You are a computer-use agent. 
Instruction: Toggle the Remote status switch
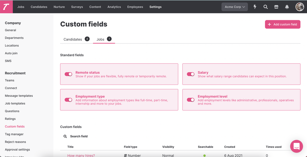pos(68,74)
